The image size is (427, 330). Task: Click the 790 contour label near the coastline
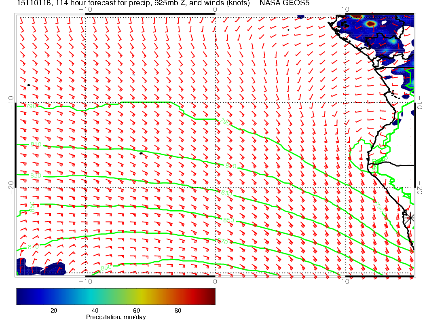[379, 208]
